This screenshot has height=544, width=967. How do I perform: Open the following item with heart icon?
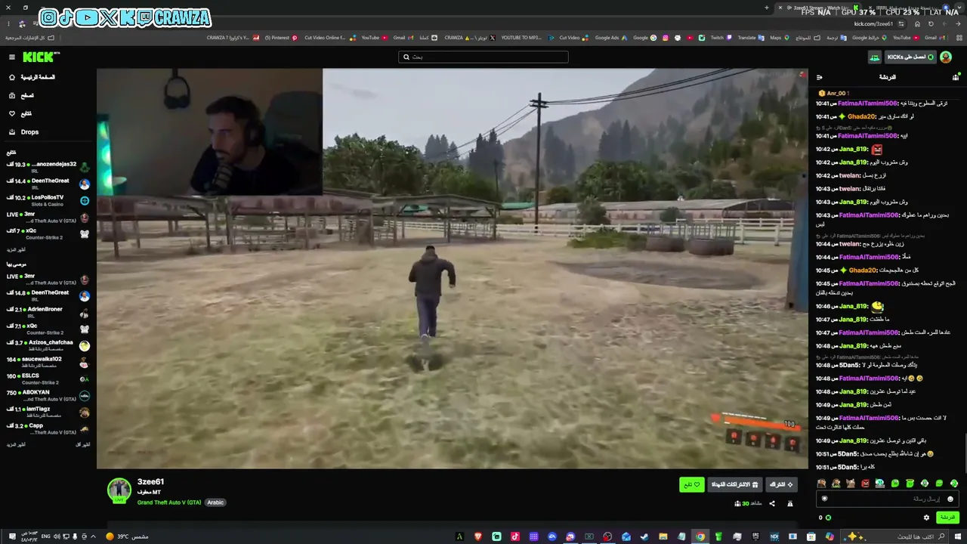[x=20, y=113]
